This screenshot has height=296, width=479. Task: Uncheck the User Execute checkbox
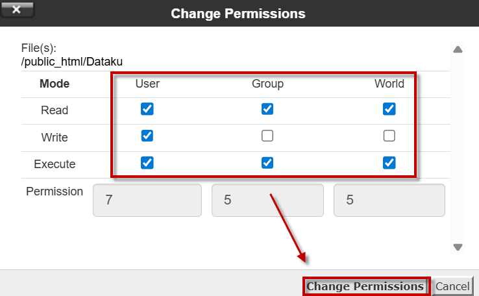(147, 163)
